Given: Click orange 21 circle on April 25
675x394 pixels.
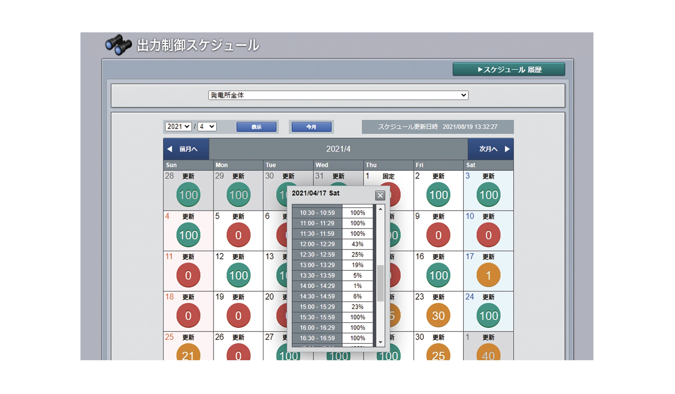Looking at the screenshot, I should [188, 354].
